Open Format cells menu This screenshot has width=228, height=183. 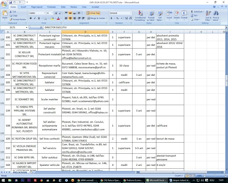pos(184,15)
